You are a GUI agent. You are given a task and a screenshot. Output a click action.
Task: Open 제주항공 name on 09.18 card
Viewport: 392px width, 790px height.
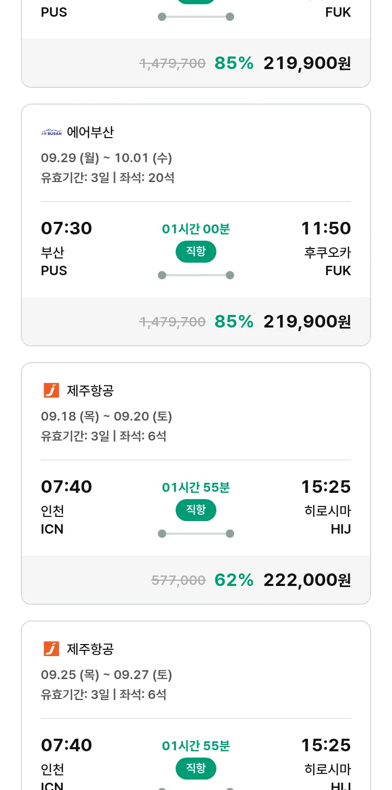point(90,390)
